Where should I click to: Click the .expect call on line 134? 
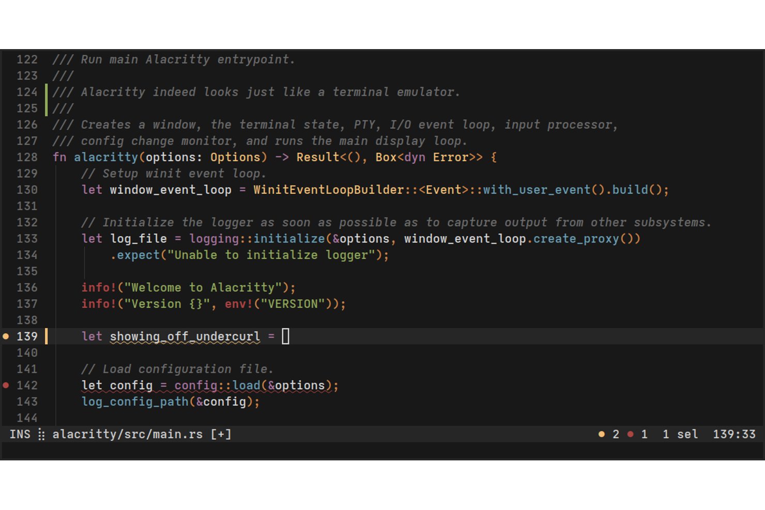click(x=135, y=255)
